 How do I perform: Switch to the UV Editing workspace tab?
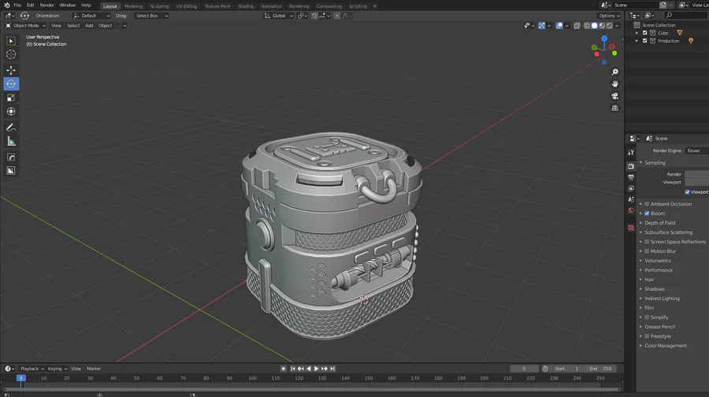tap(186, 6)
